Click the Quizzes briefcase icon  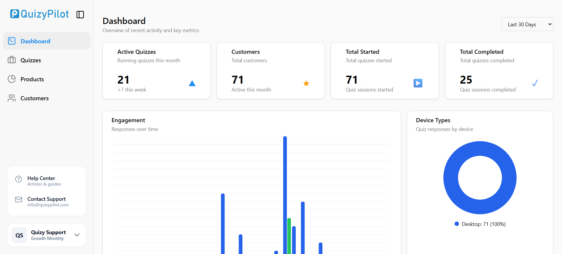click(12, 60)
